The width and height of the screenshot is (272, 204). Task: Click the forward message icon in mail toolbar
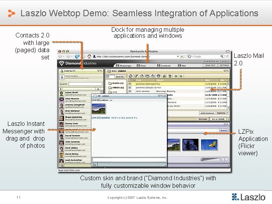tap(153, 76)
